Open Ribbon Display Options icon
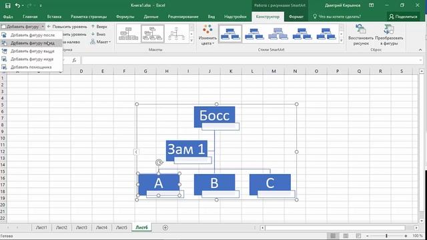 [371, 5]
